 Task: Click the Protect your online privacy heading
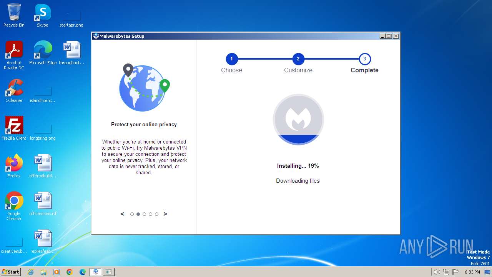pos(144,125)
